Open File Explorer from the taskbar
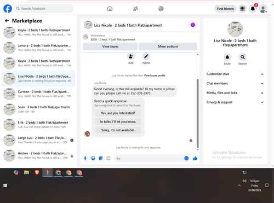274x203 pixels. click(26, 172)
